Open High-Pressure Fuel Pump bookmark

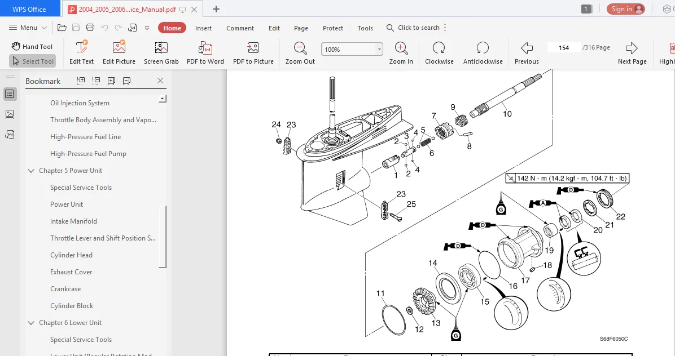88,154
